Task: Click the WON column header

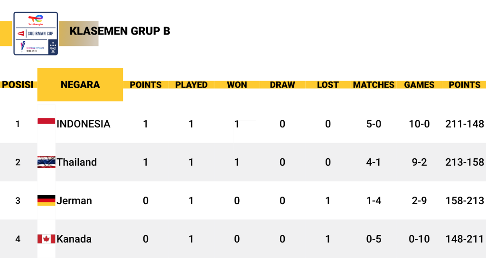Action: point(237,85)
